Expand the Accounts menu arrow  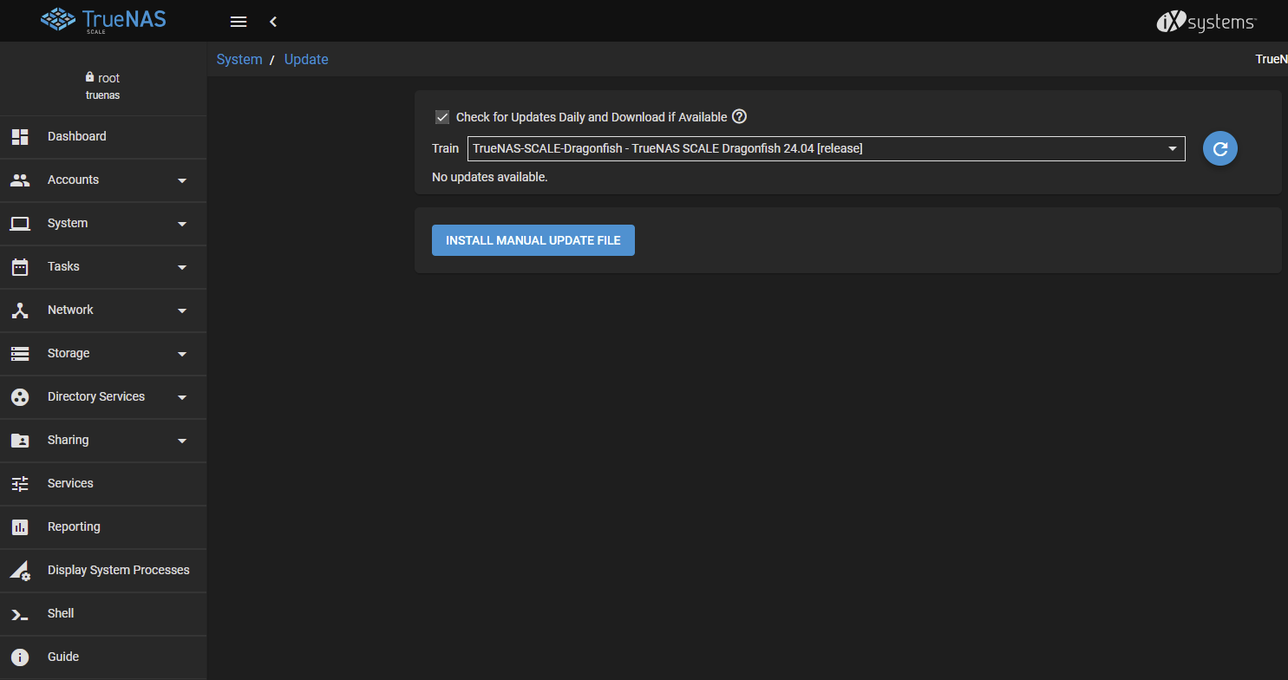click(182, 180)
